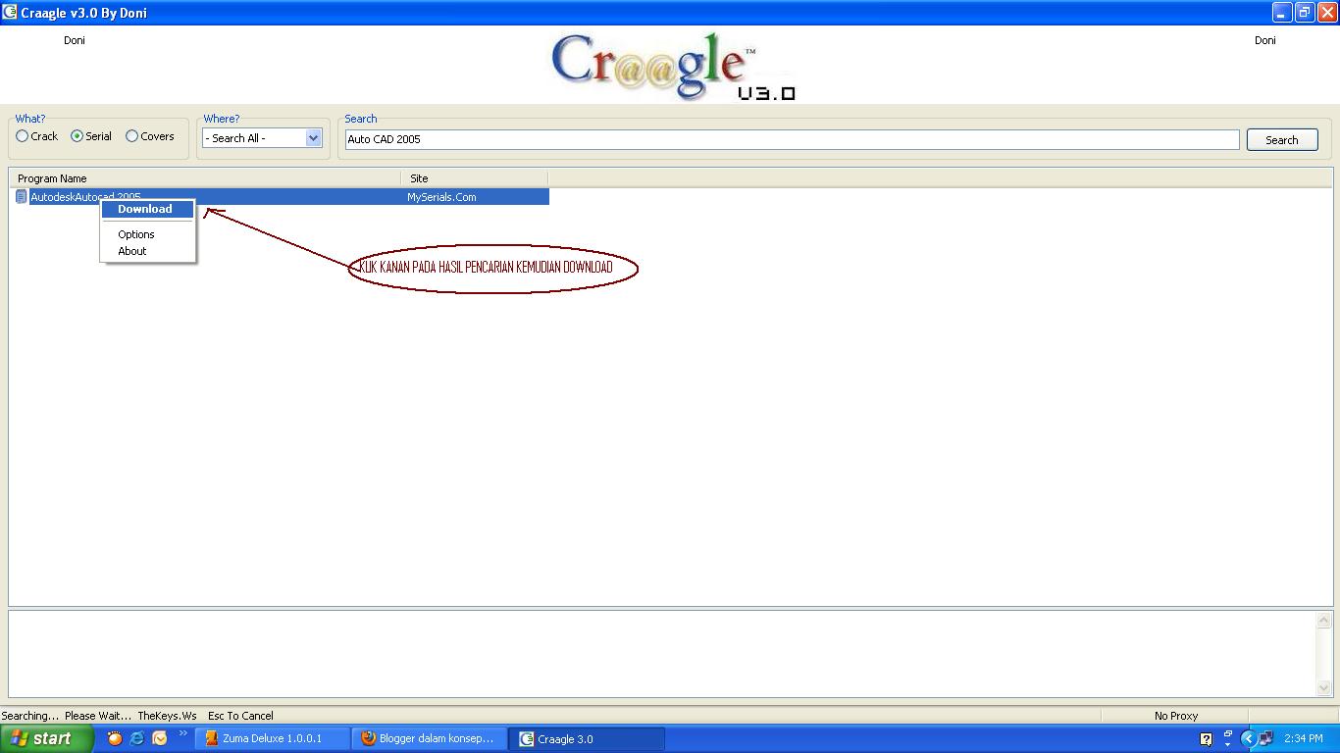Click the Craagle title bar icon
This screenshot has height=753, width=1340.
[10, 12]
